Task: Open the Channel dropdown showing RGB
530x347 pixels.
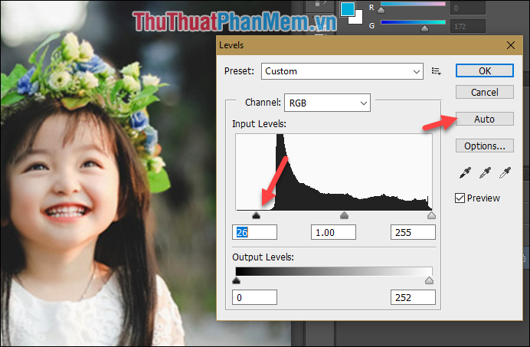Action: [x=327, y=103]
